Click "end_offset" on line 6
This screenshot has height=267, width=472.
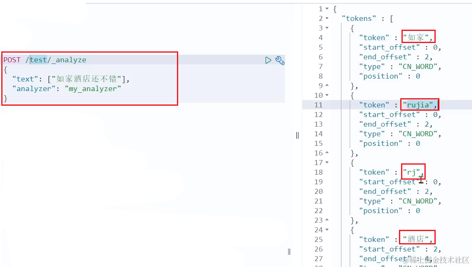[x=385, y=57]
